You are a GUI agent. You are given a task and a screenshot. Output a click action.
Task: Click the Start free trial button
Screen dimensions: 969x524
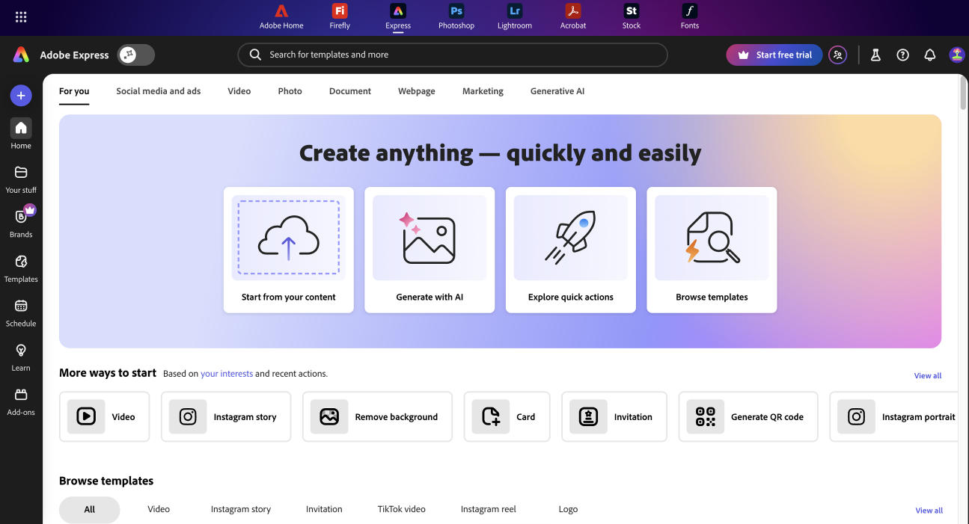point(774,54)
